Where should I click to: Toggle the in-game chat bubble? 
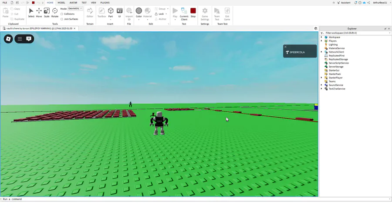point(29,39)
